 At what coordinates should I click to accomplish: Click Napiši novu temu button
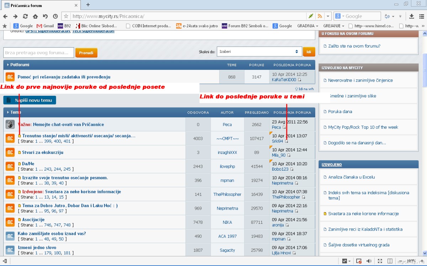30,100
